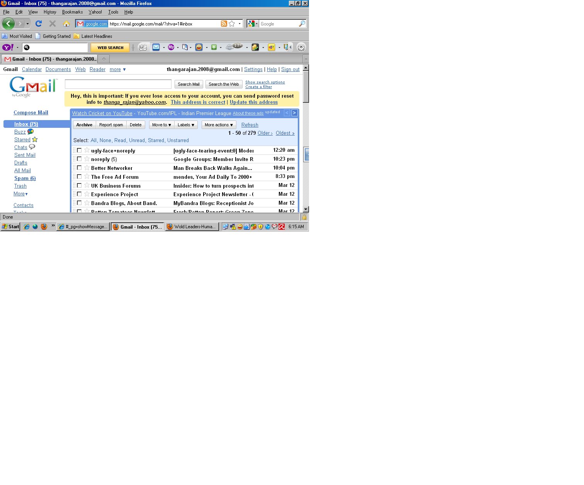Viewport: 584px width, 485px height.
Task: Click the Report spam button
Action: click(111, 125)
